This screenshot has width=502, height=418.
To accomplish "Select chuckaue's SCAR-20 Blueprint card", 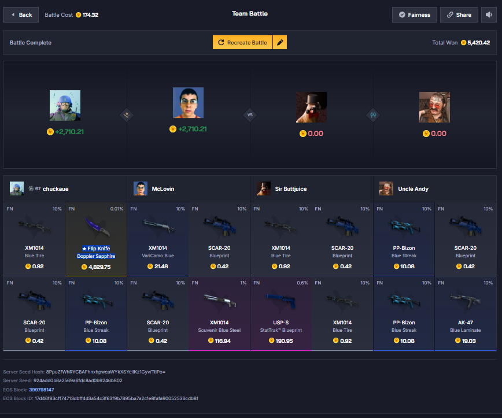I will pos(34,314).
